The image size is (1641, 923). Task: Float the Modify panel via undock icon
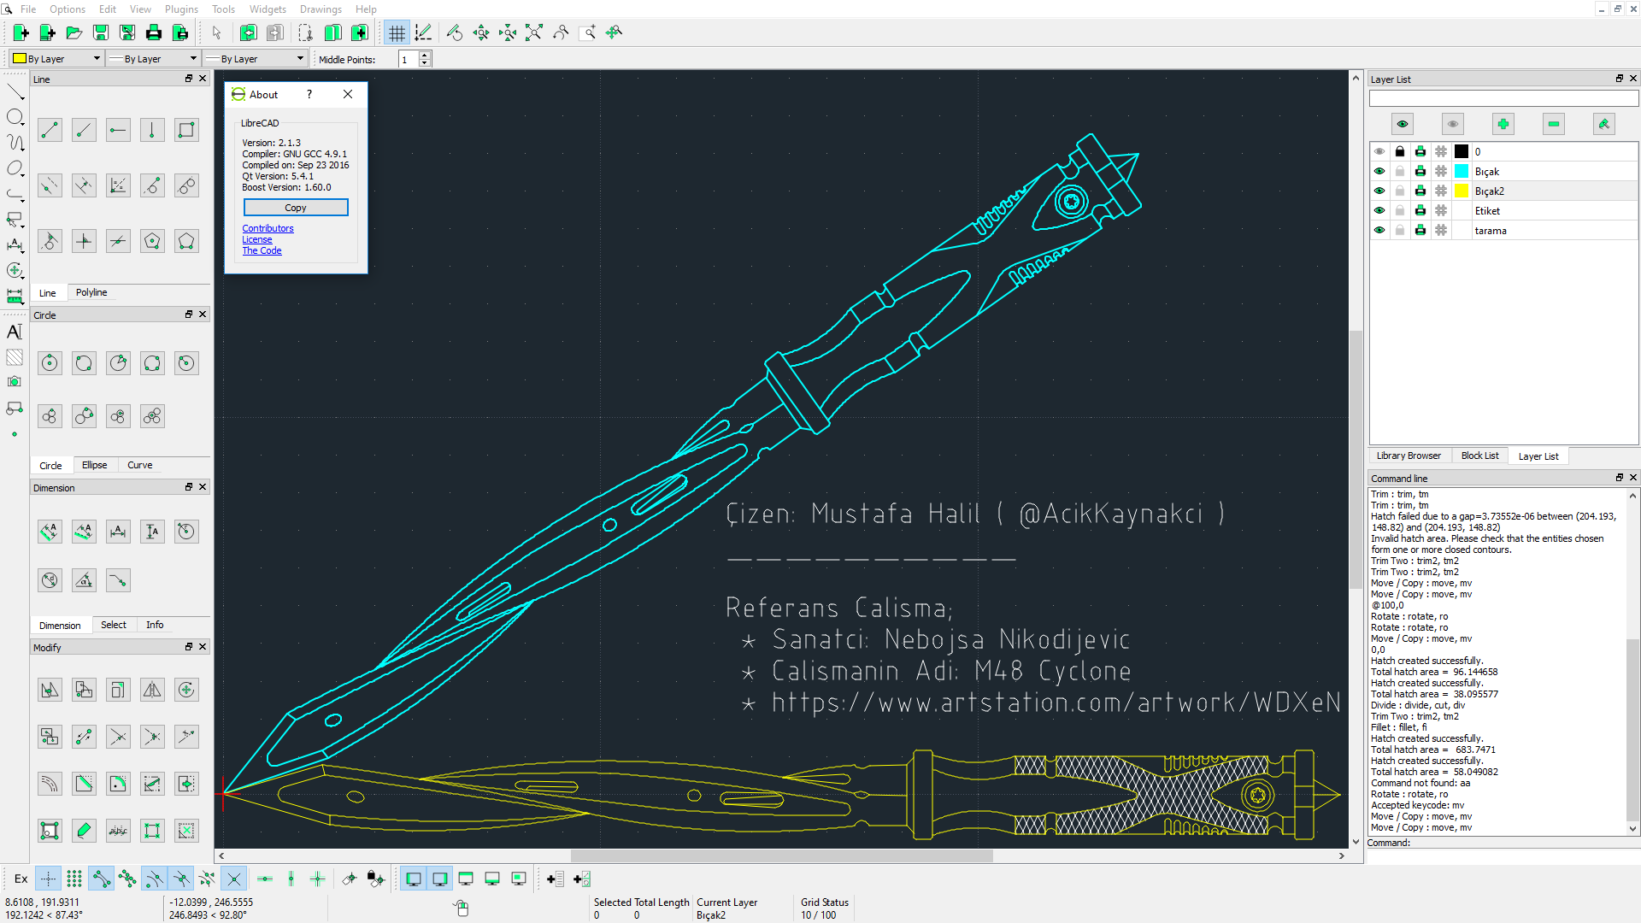coord(189,647)
